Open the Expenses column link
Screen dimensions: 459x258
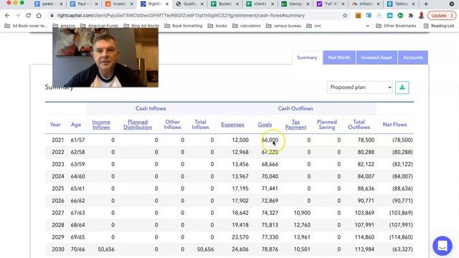232,125
